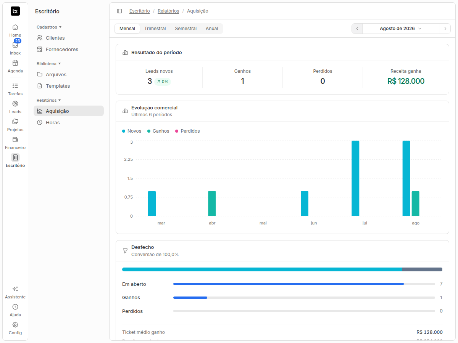Open the Config gear icon
The height and width of the screenshot is (343, 458).
(x=15, y=325)
